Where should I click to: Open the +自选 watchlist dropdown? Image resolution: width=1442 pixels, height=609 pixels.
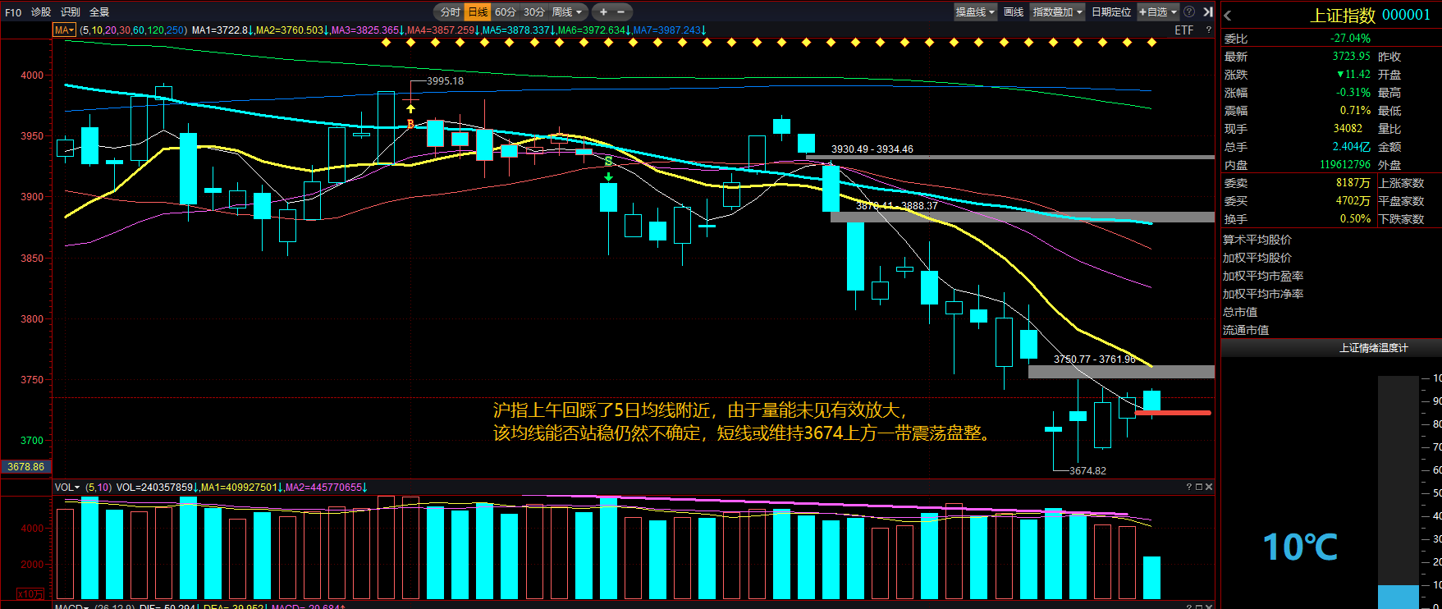click(x=1158, y=11)
